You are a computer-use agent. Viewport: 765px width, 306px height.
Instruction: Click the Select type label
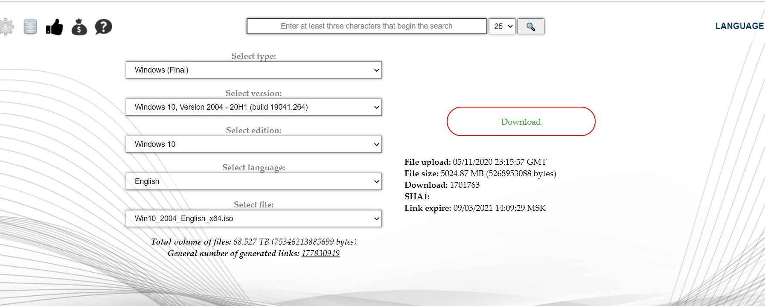[254, 56]
